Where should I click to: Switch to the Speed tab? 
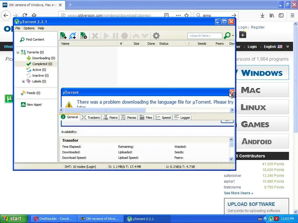[x=163, y=118]
